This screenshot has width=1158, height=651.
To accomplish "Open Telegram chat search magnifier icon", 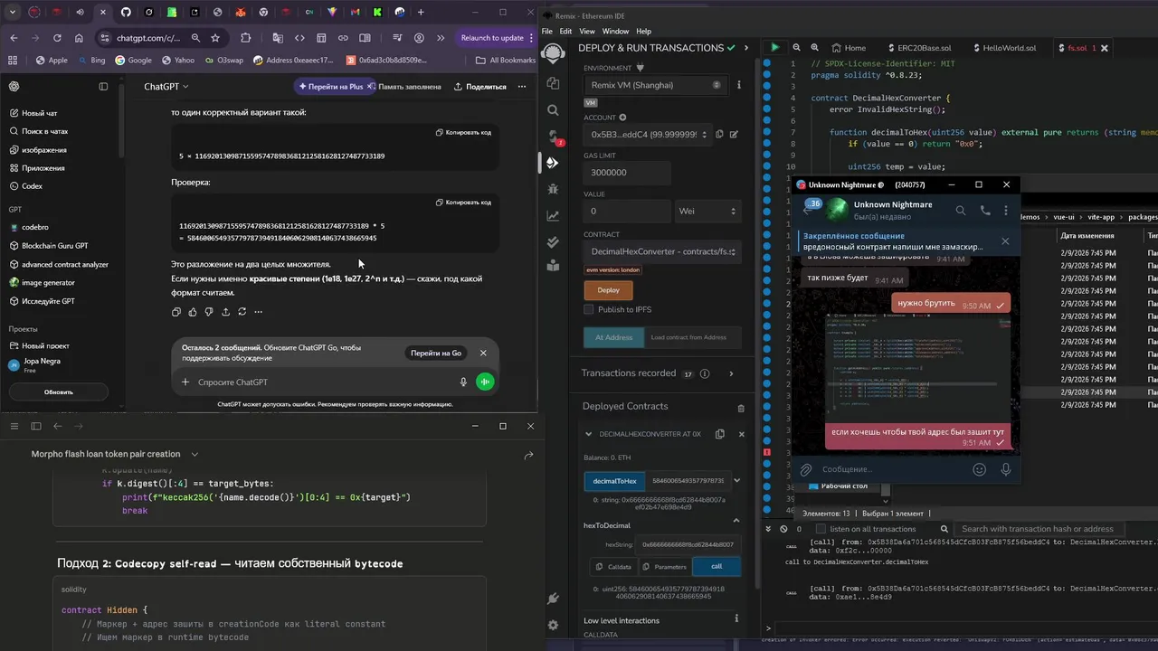I will coord(961,210).
